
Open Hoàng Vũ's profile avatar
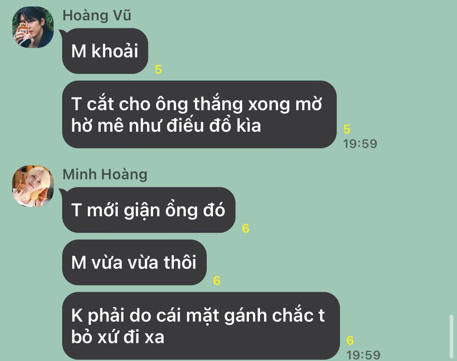32,27
